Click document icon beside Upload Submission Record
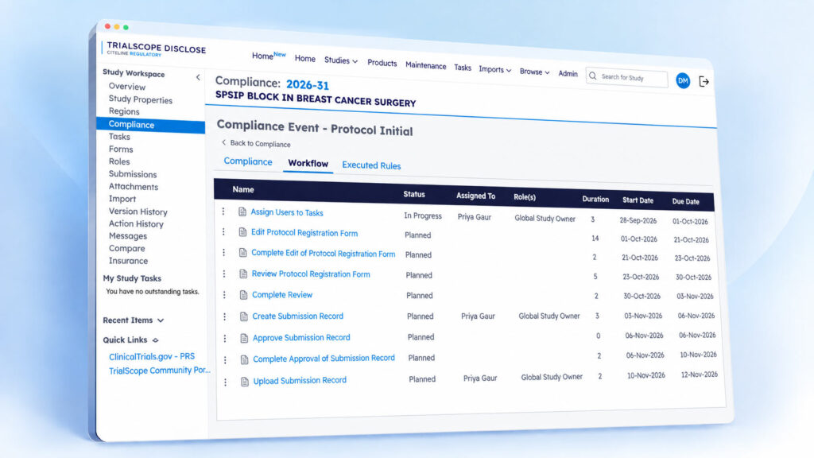This screenshot has width=814, height=458. point(245,382)
